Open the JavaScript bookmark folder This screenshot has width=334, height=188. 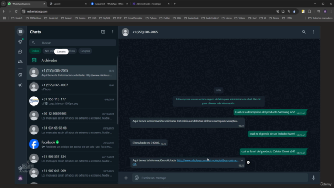pyautogui.click(x=51, y=18)
